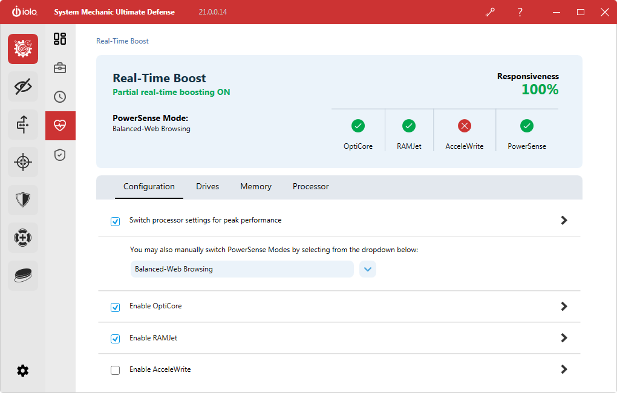Click the crosshair target icon in sidebar

pyautogui.click(x=23, y=162)
